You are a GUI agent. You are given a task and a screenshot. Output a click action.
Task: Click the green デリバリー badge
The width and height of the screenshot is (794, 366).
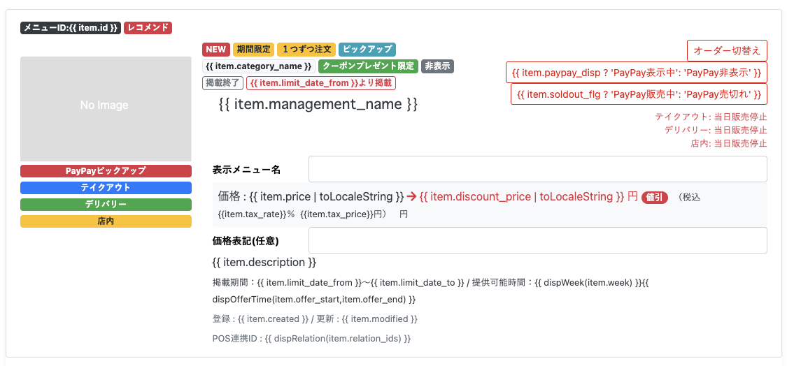pos(106,204)
